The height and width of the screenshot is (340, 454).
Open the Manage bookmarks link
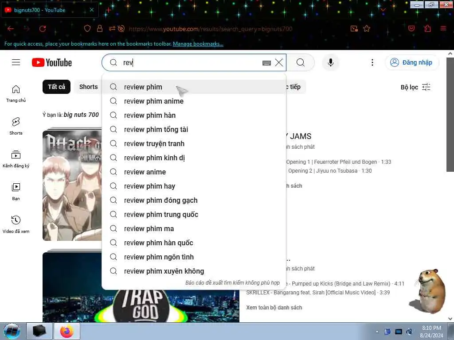tap(198, 44)
